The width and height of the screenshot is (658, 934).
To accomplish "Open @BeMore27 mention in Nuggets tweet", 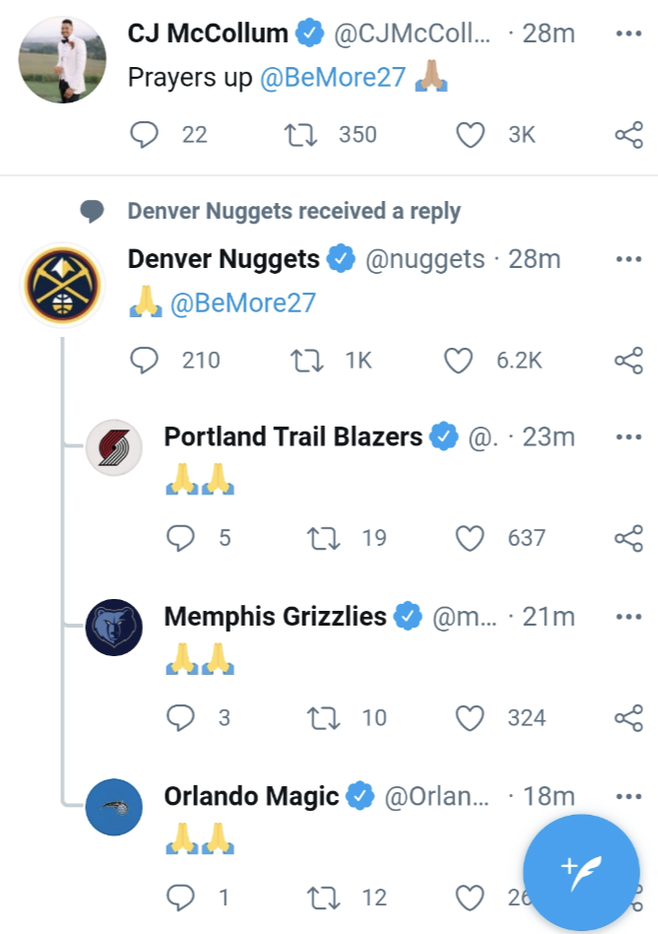I will (x=243, y=302).
